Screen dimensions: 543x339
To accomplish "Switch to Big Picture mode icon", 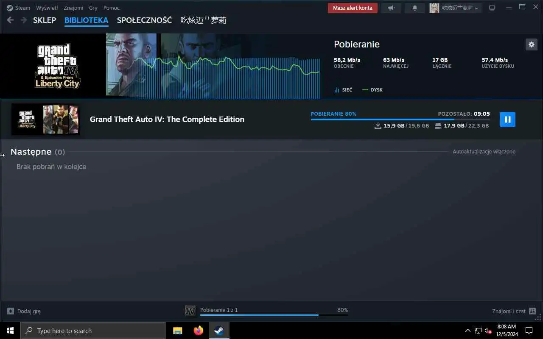I will (x=492, y=8).
